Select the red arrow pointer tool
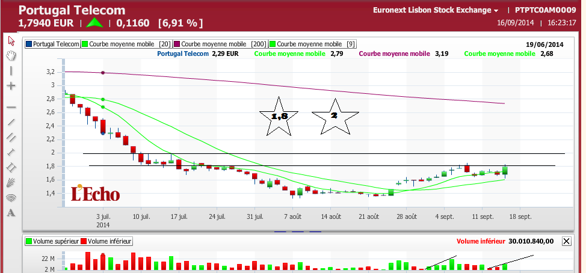 pos(11,40)
